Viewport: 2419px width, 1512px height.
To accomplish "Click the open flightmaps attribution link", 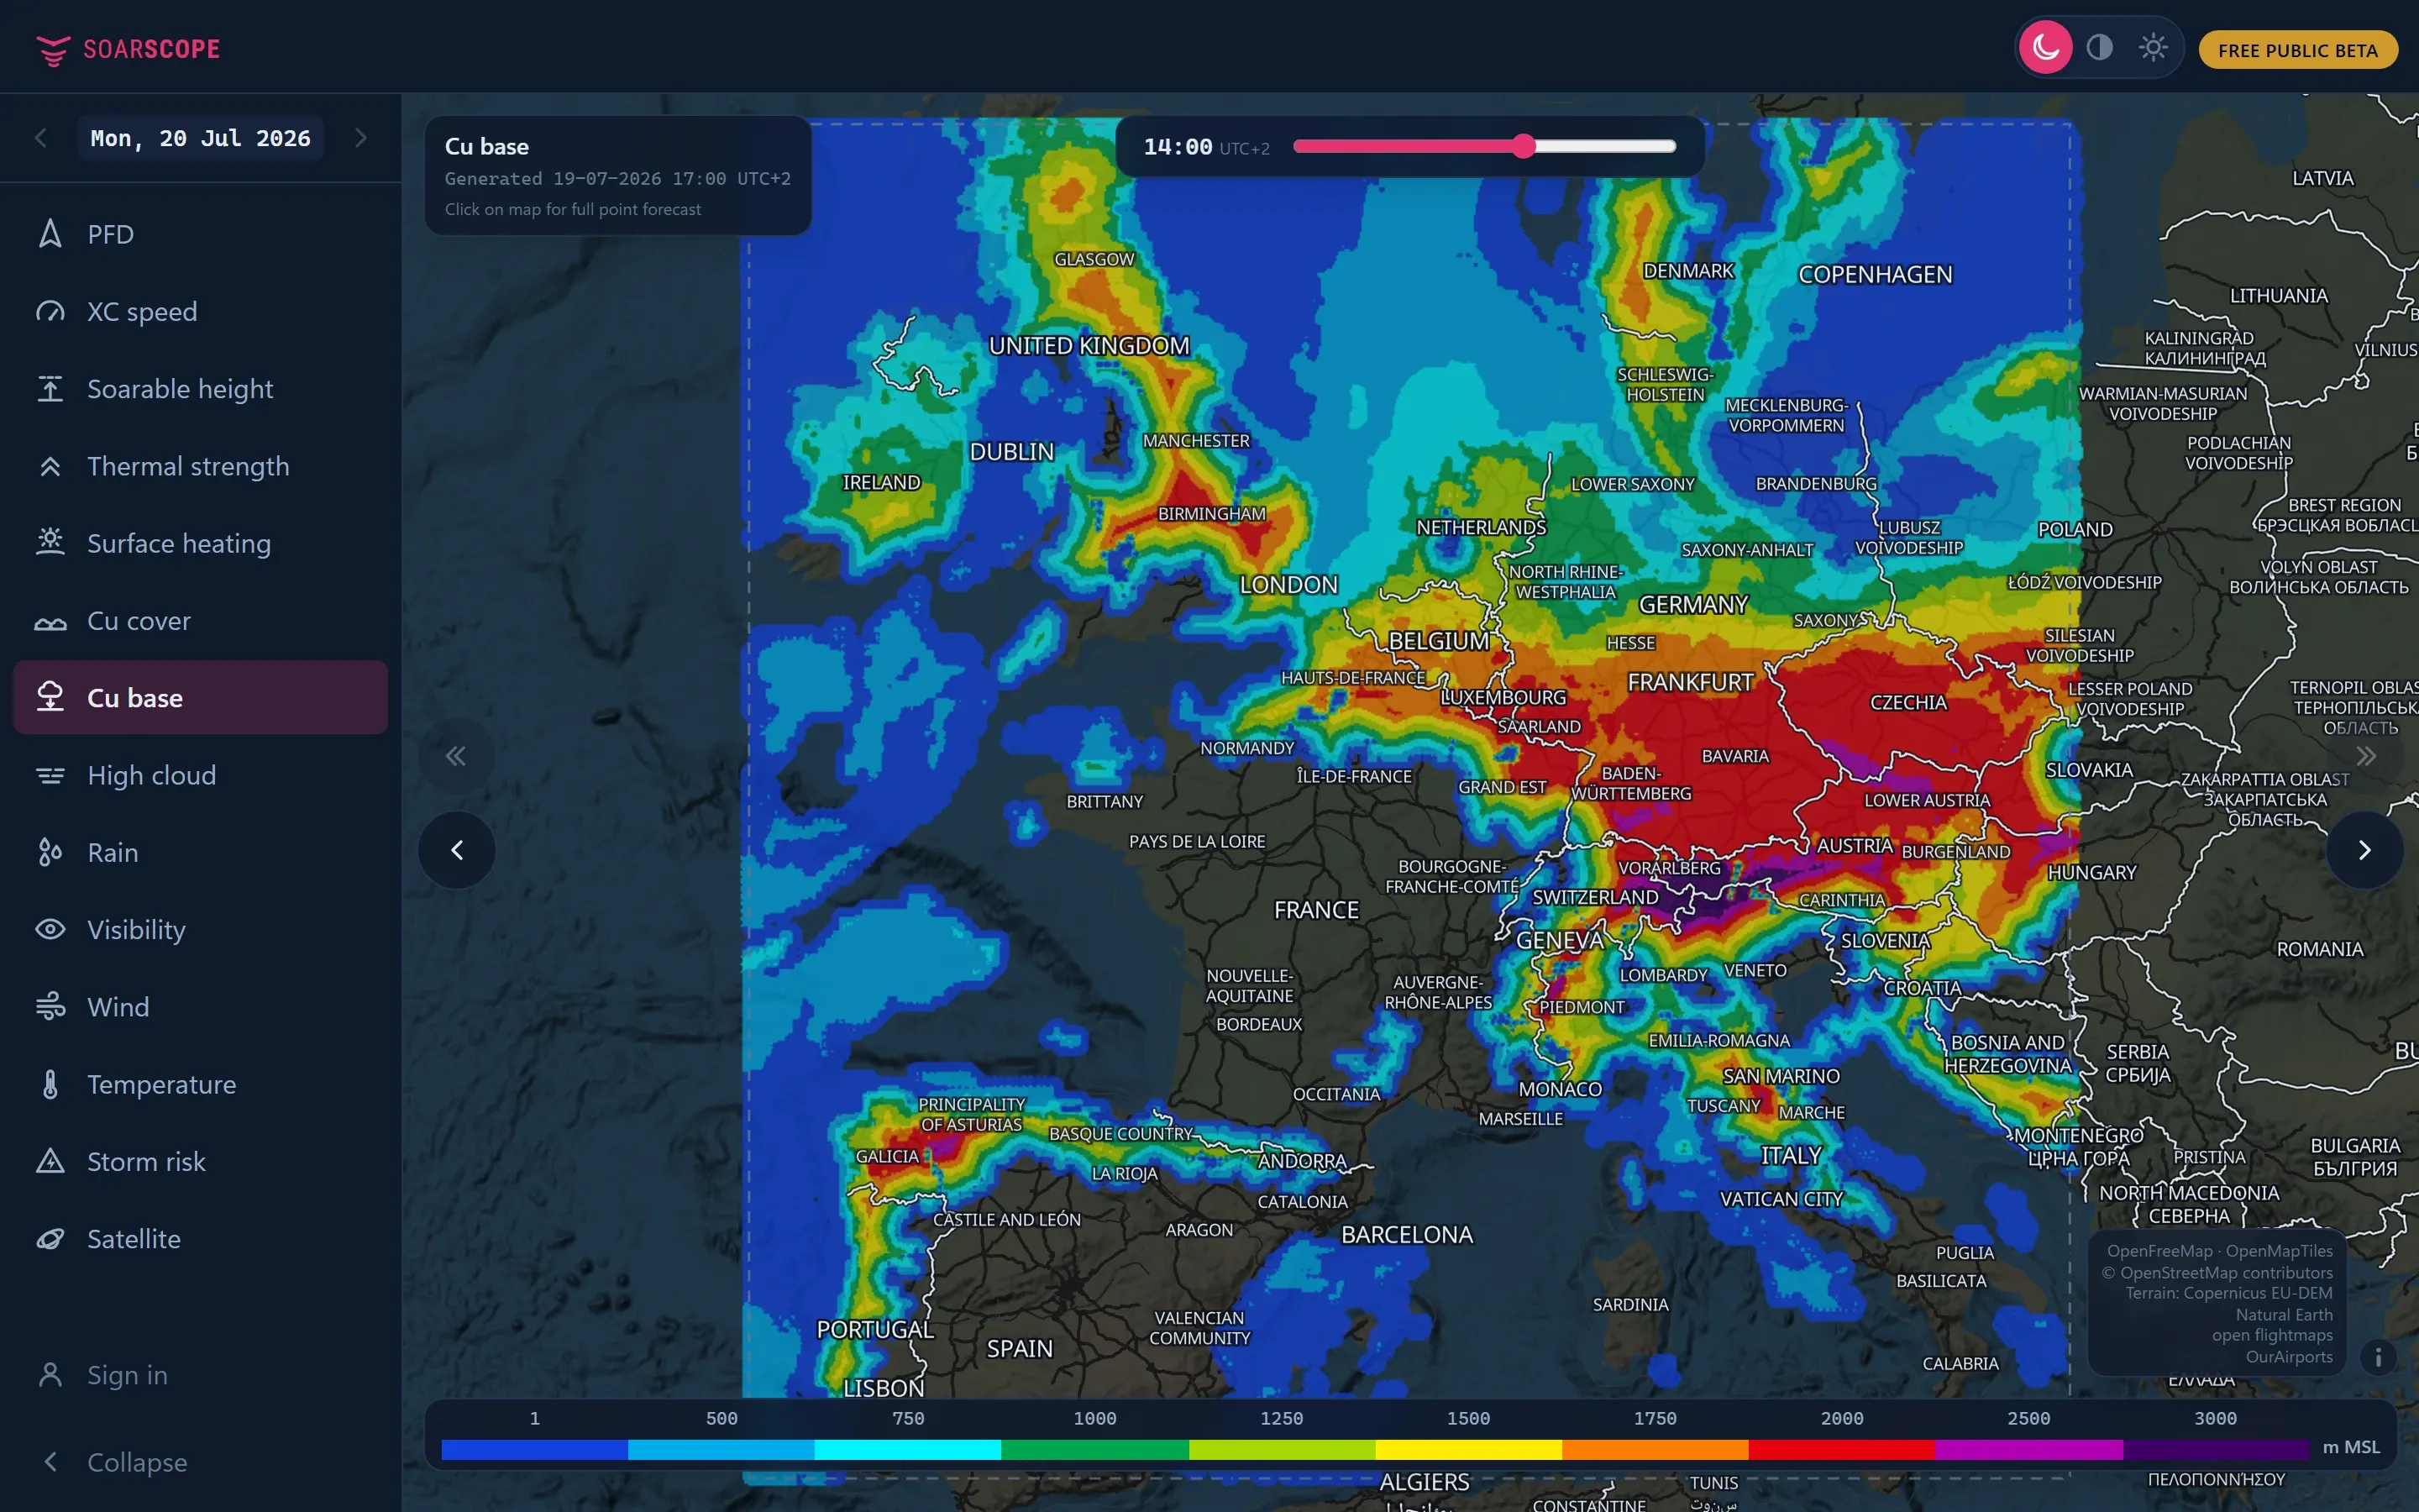I will point(2272,1335).
